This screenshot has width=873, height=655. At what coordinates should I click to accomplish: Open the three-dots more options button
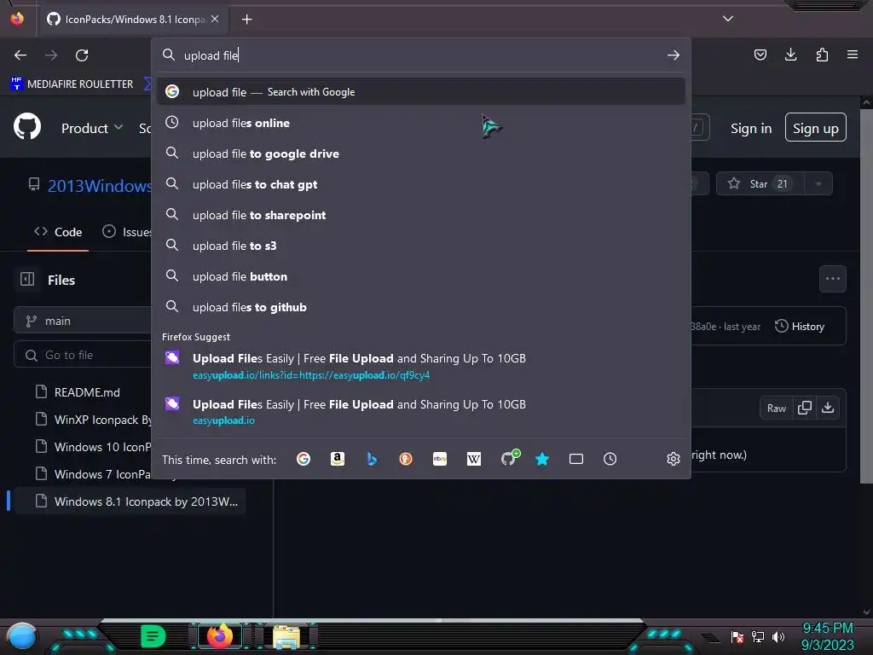pos(832,279)
